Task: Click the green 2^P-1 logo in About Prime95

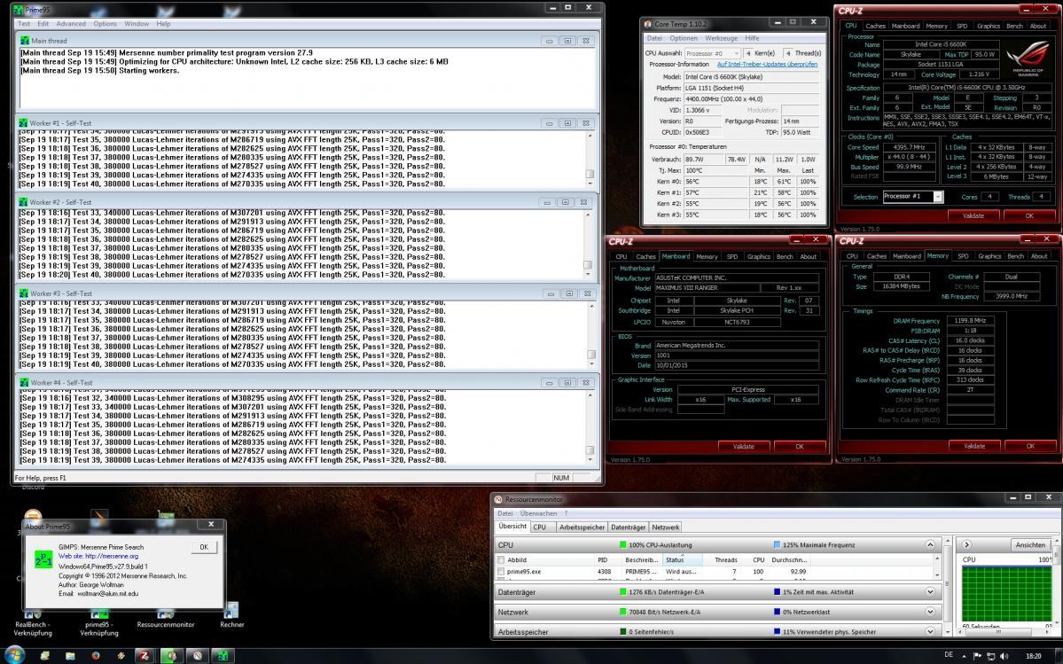Action: [43, 559]
